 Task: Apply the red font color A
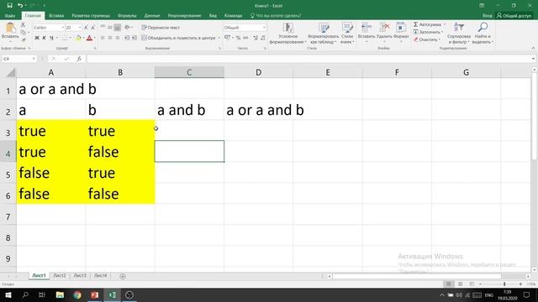pos(90,38)
